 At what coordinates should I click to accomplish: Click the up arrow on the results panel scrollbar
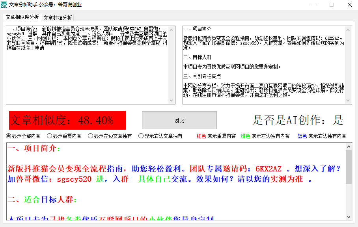coord(349,146)
